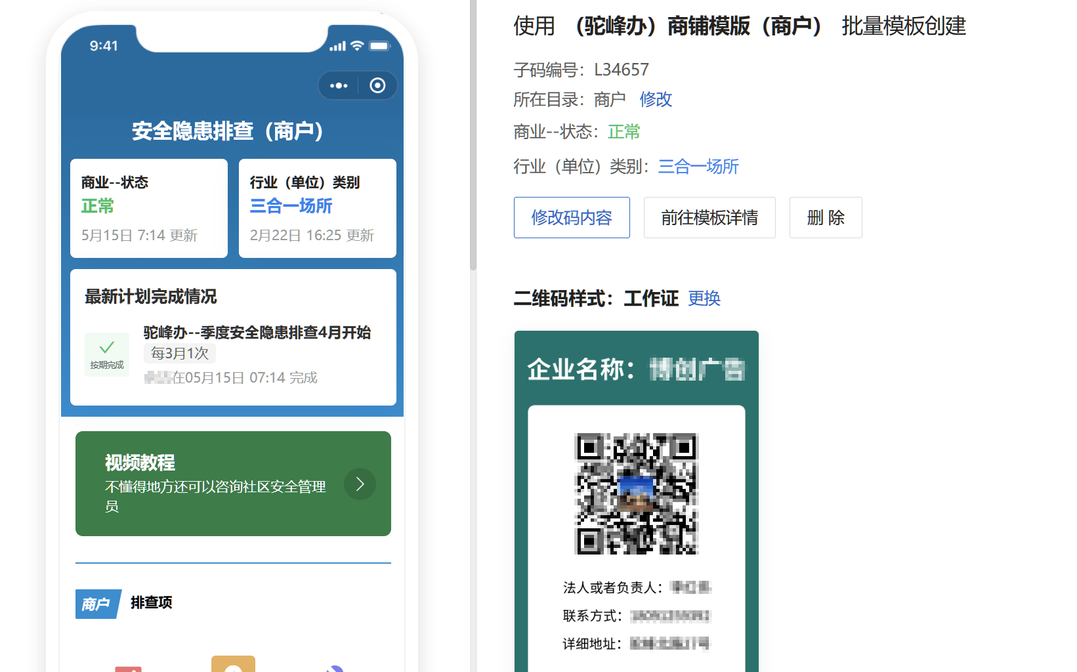Tap the green check 按期完成 status icon
Viewport: 1077px width, 672px height.
tap(107, 354)
